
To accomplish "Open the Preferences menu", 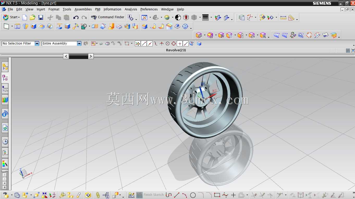I will tap(149, 9).
